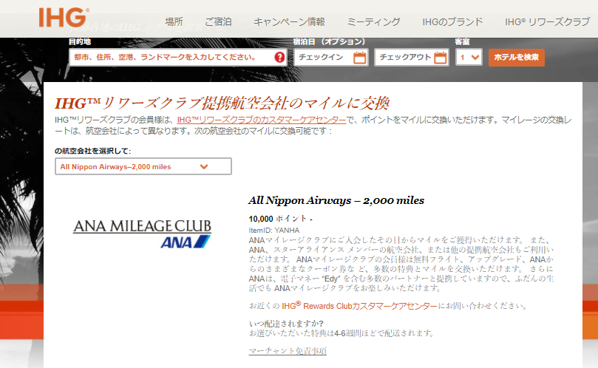
Task: Click the ホテルを検索 button
Action: click(x=517, y=57)
